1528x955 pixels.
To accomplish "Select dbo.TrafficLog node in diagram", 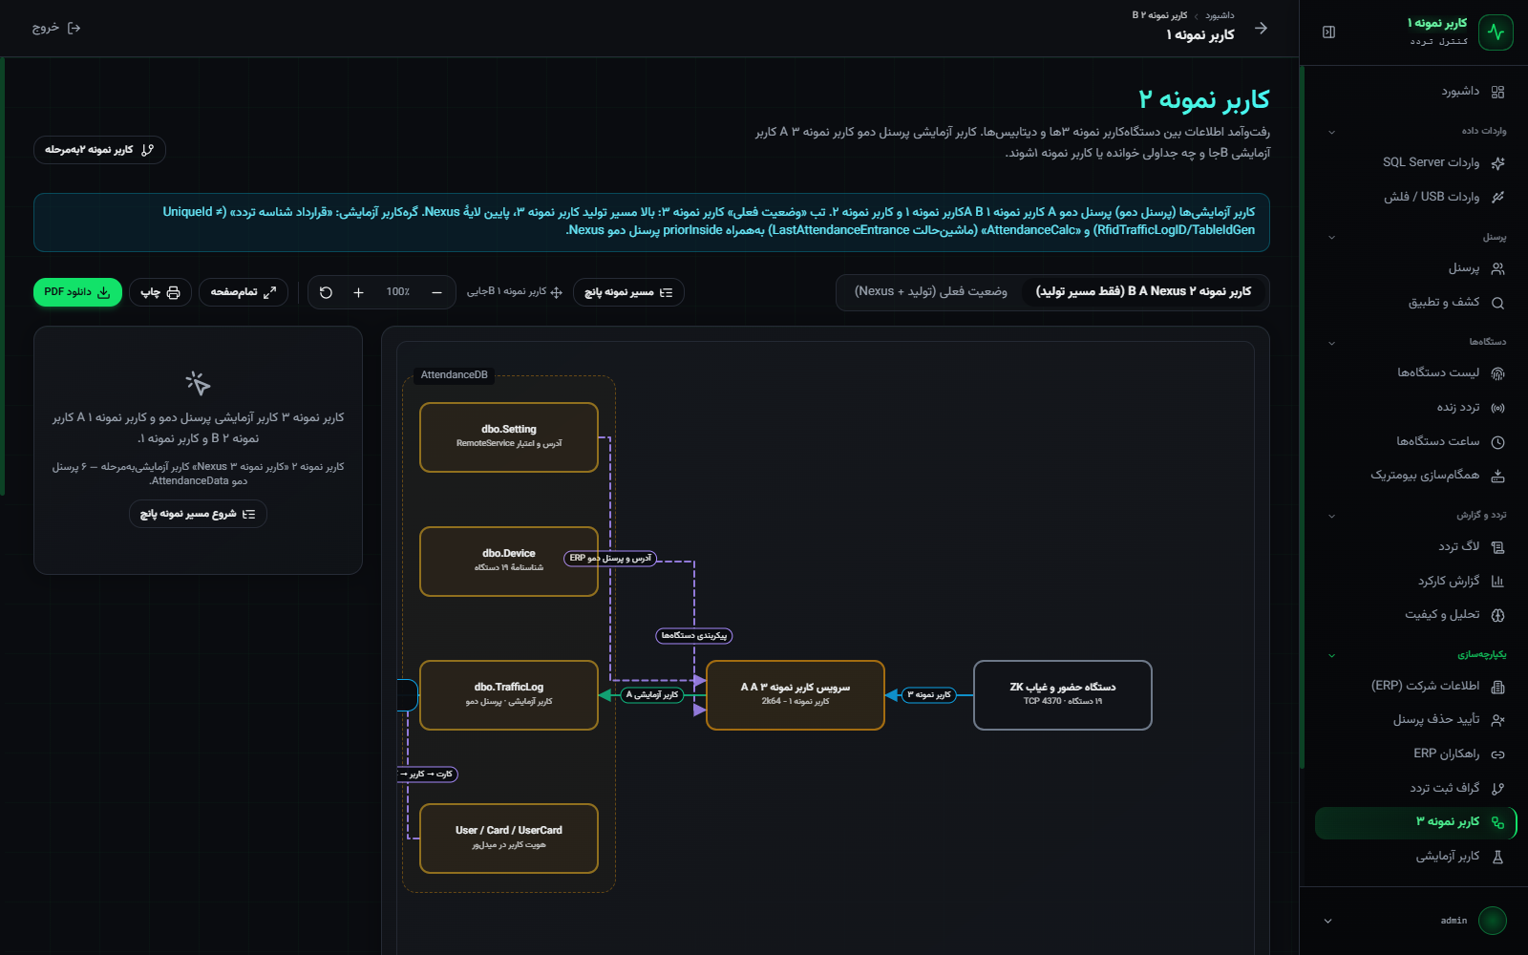I will (509, 695).
